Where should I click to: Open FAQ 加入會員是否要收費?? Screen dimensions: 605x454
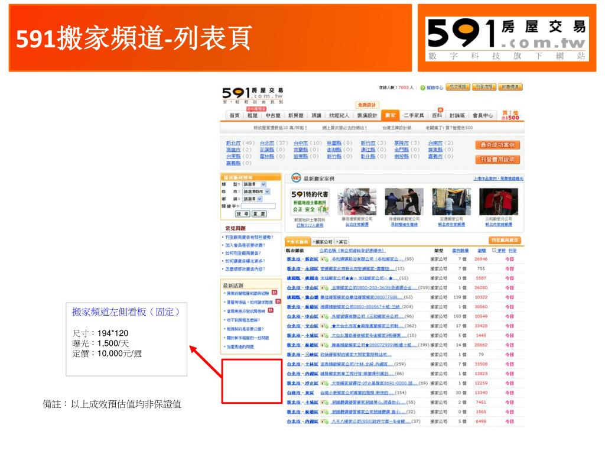coord(245,245)
